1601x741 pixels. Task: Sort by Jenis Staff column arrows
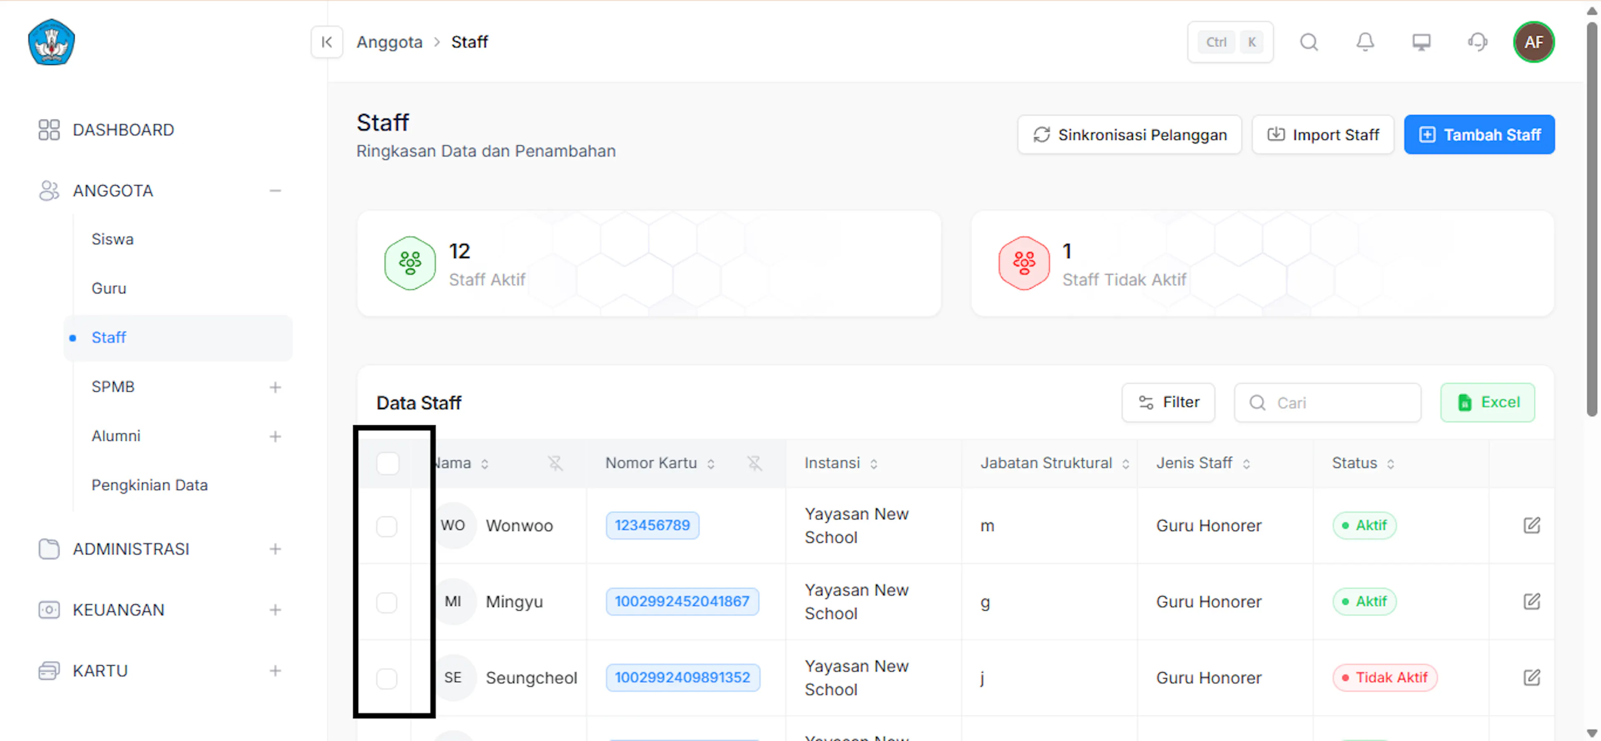[x=1246, y=464]
